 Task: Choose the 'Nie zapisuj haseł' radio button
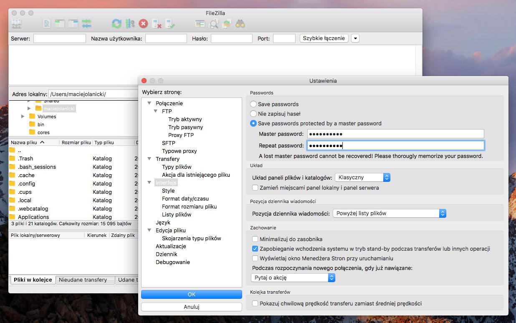pos(253,114)
